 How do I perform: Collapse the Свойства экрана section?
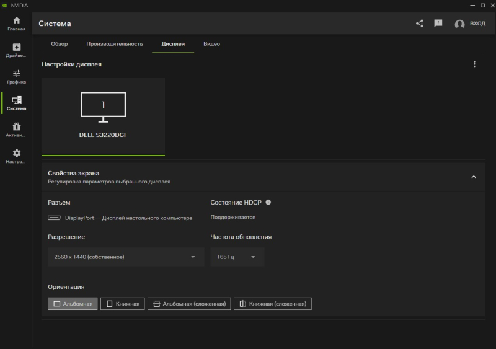pyautogui.click(x=474, y=177)
